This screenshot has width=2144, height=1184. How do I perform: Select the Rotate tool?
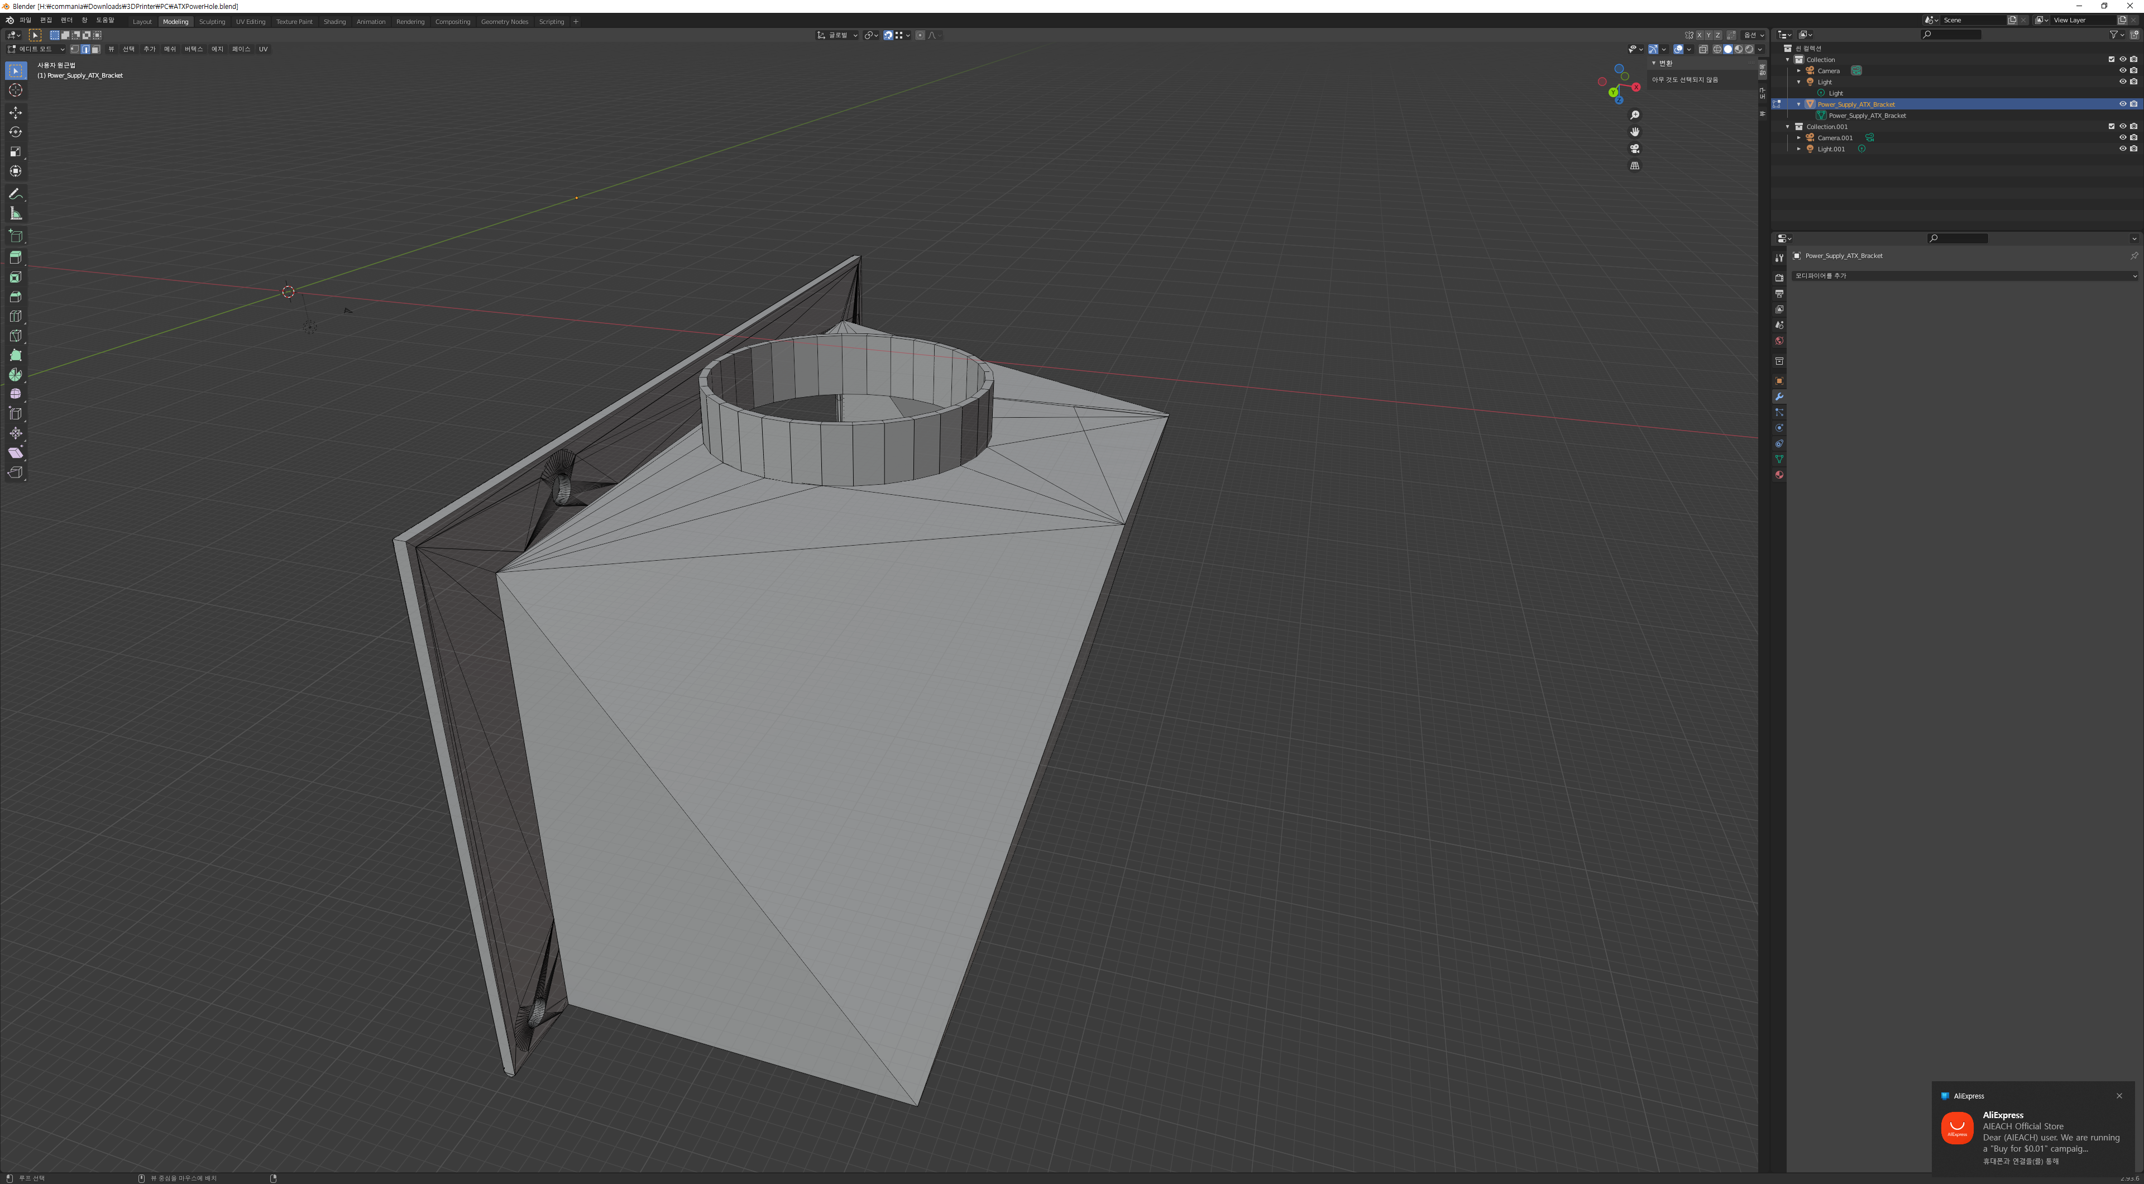[16, 132]
